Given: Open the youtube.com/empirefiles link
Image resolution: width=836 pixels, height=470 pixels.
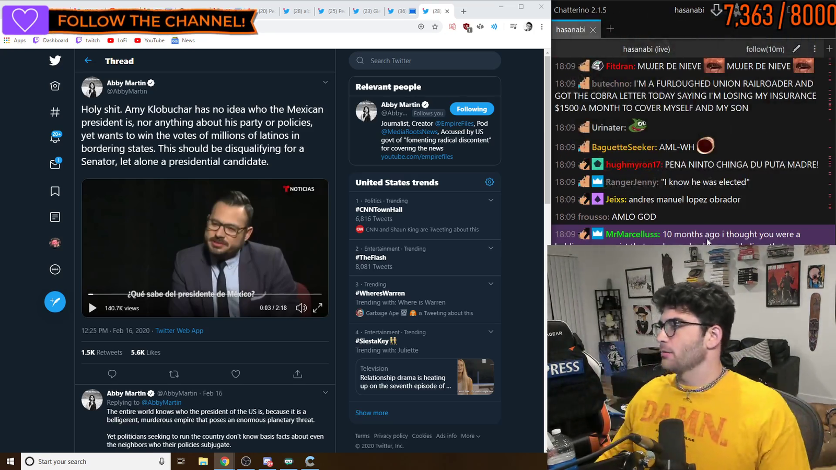Looking at the screenshot, I should coord(417,157).
